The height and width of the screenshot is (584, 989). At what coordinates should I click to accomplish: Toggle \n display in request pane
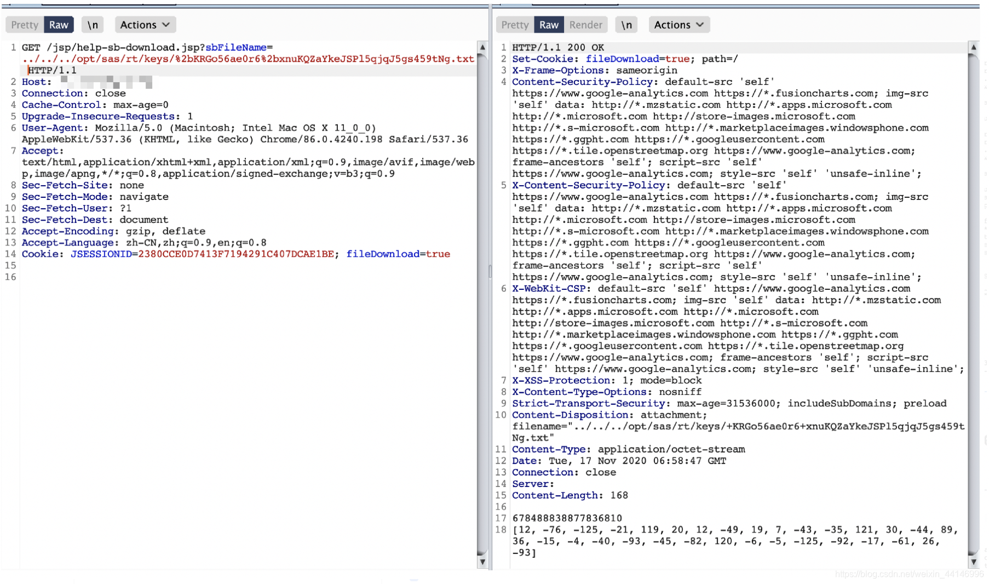click(93, 25)
